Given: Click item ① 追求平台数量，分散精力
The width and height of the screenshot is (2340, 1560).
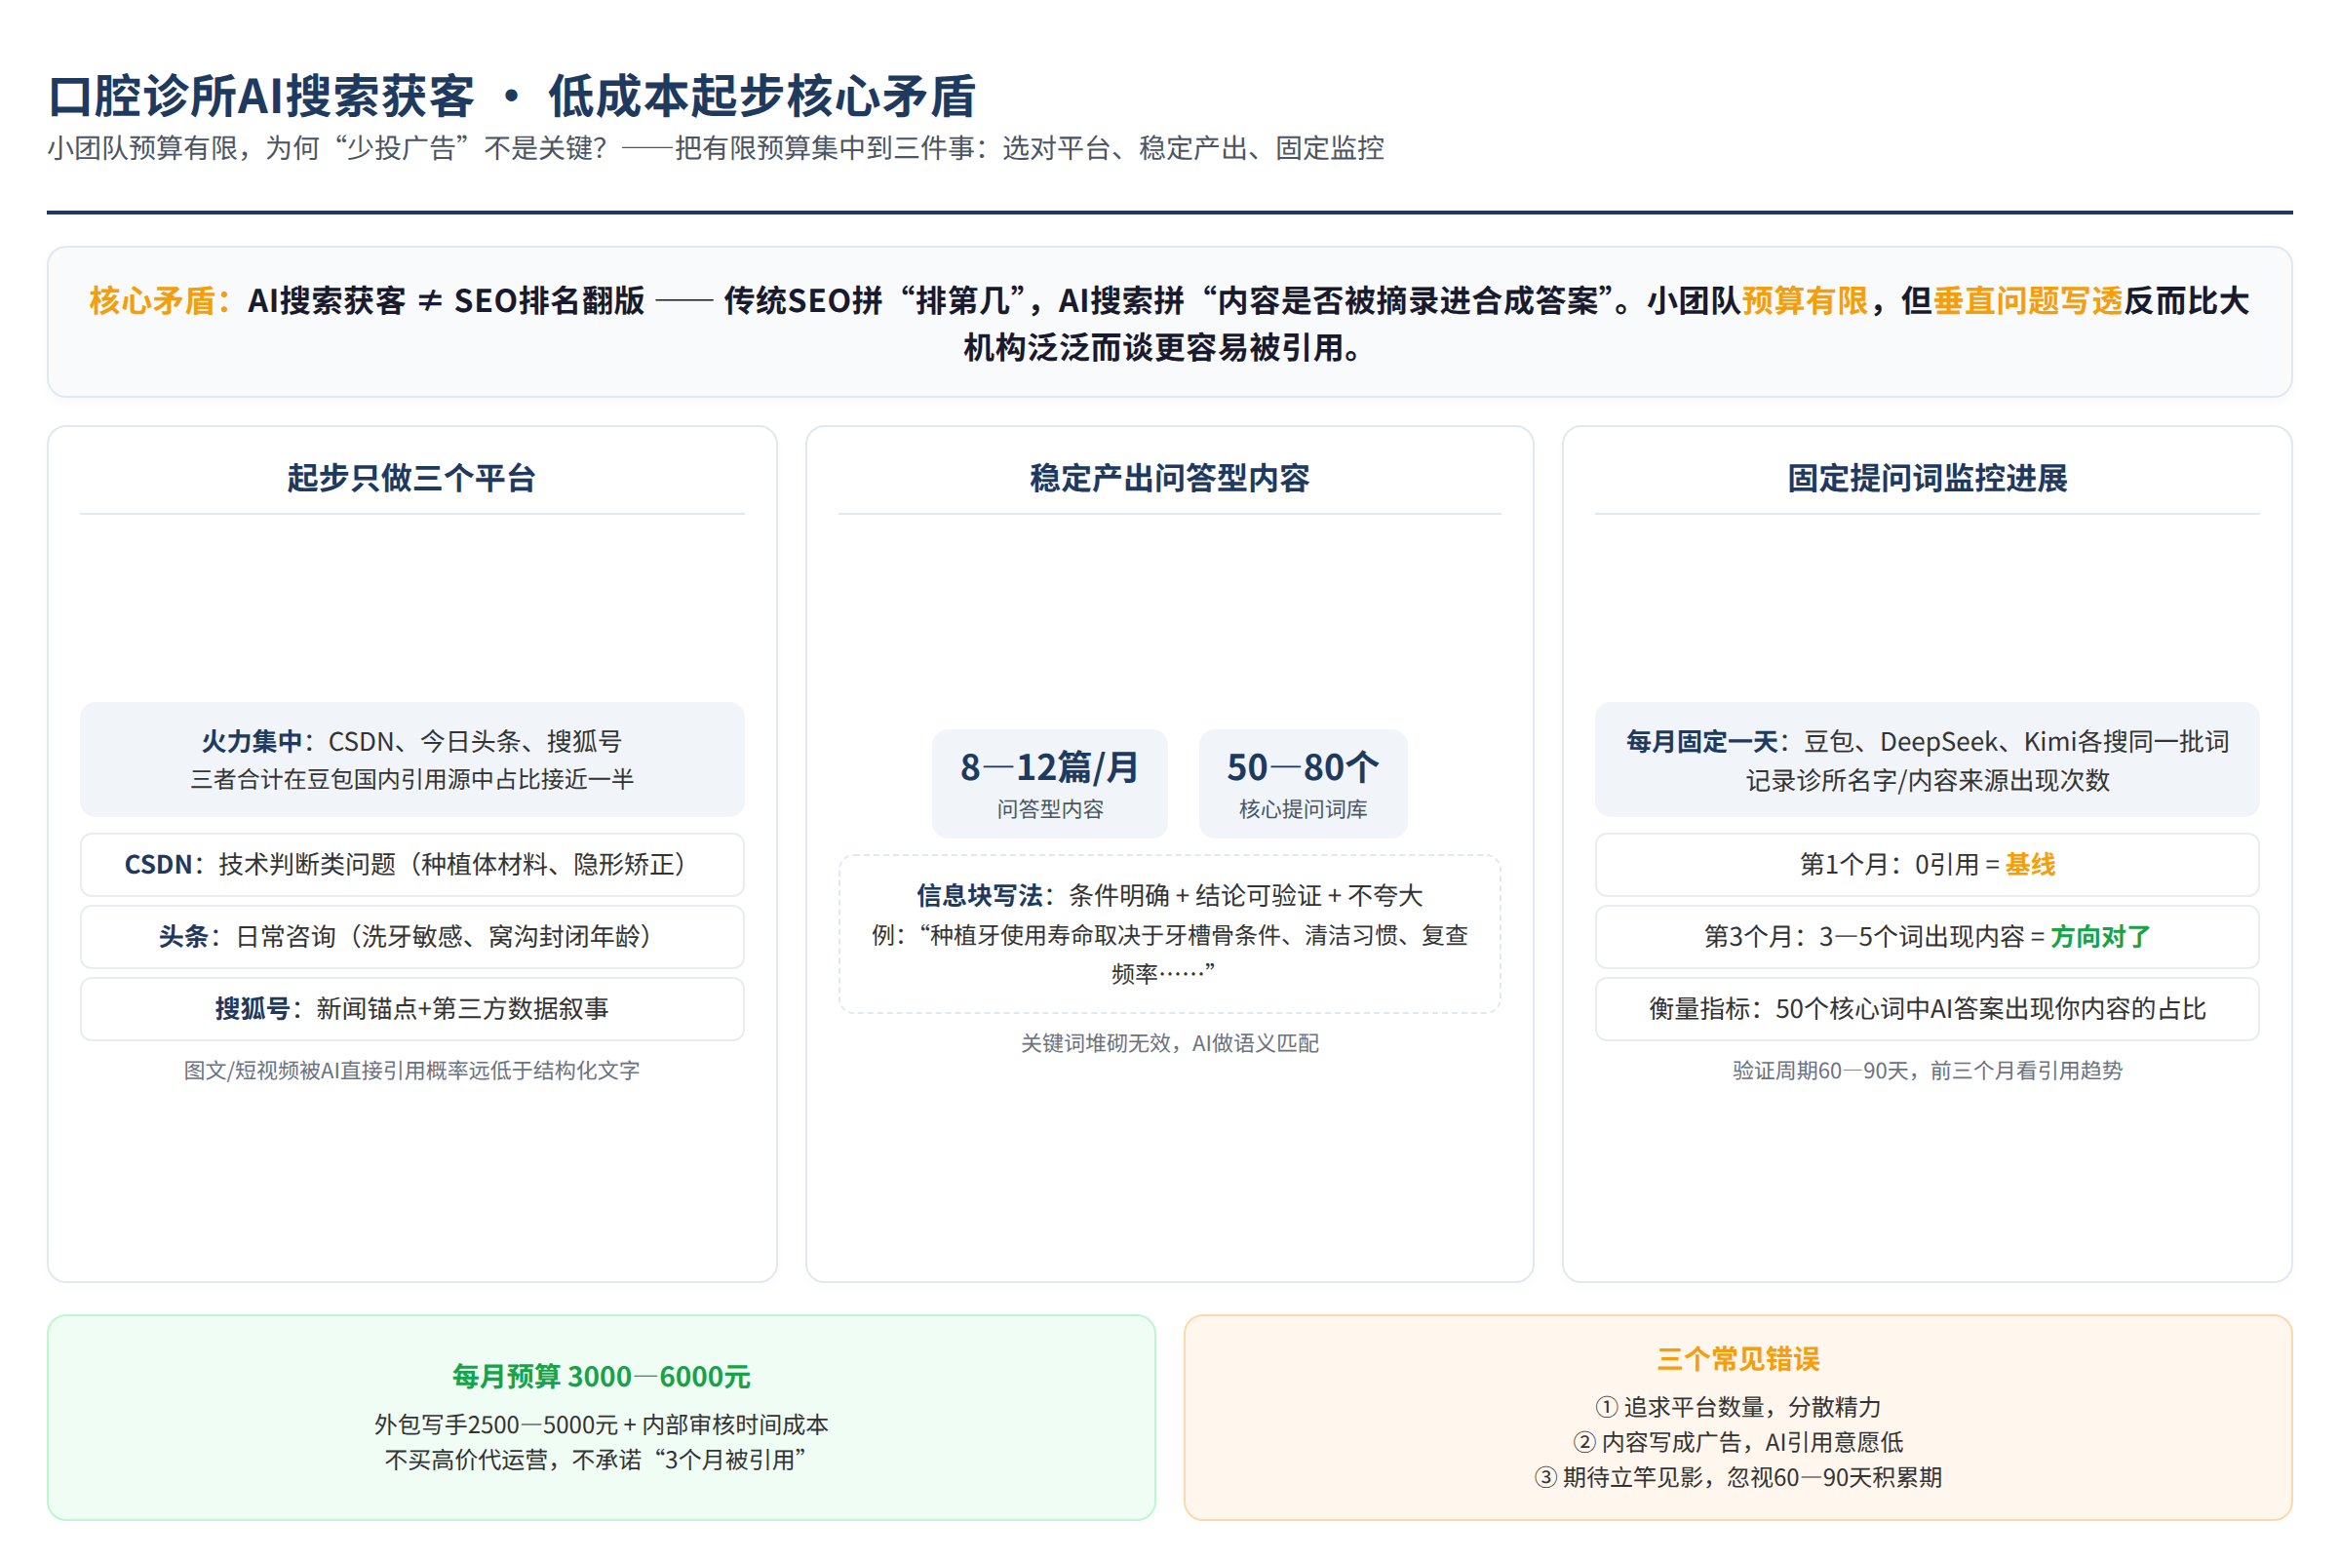Looking at the screenshot, I should tap(1738, 1407).
